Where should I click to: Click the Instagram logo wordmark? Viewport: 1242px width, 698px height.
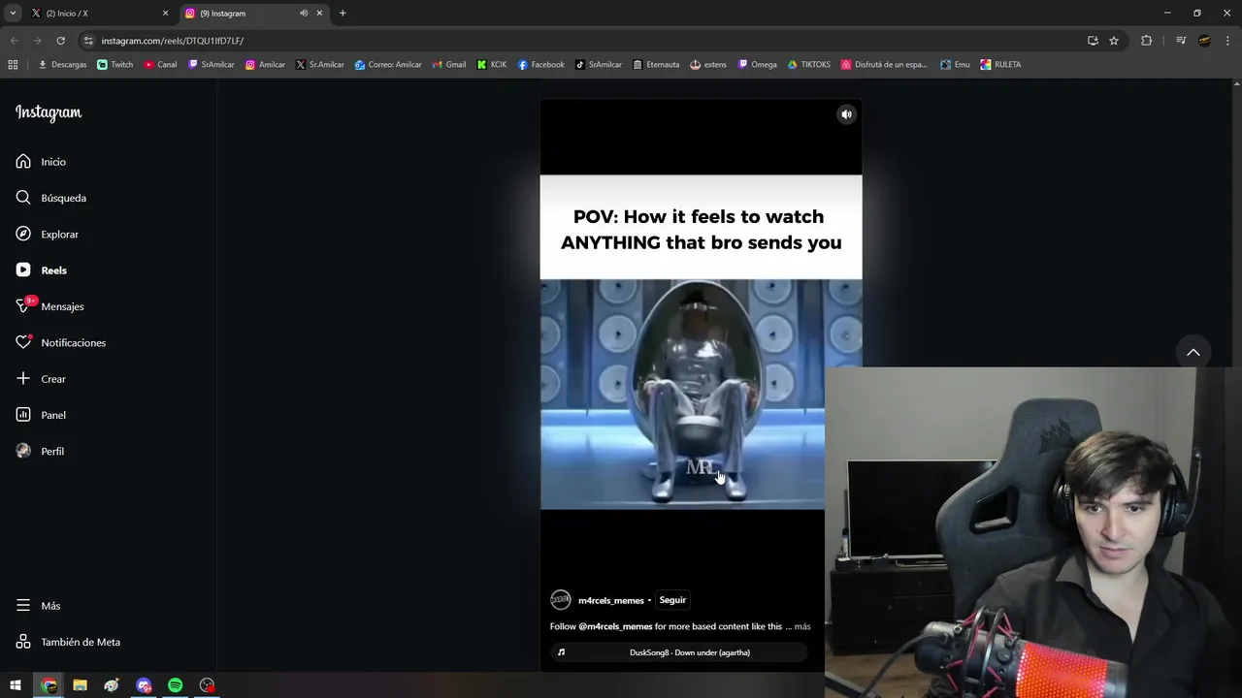coord(49,112)
